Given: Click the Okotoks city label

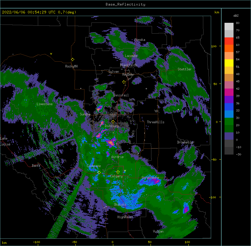Looking at the screenshot, I should coord(120,205).
